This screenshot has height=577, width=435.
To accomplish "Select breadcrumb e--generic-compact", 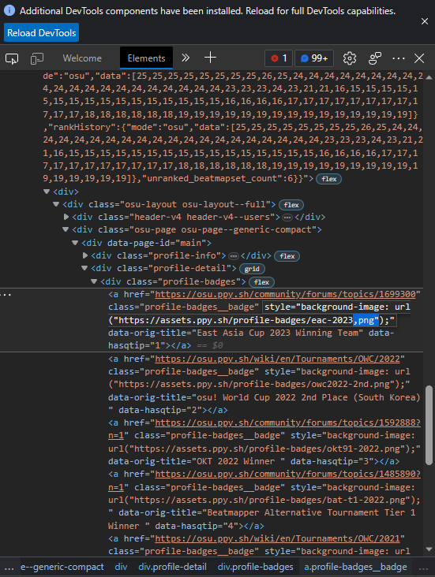I will point(62,567).
